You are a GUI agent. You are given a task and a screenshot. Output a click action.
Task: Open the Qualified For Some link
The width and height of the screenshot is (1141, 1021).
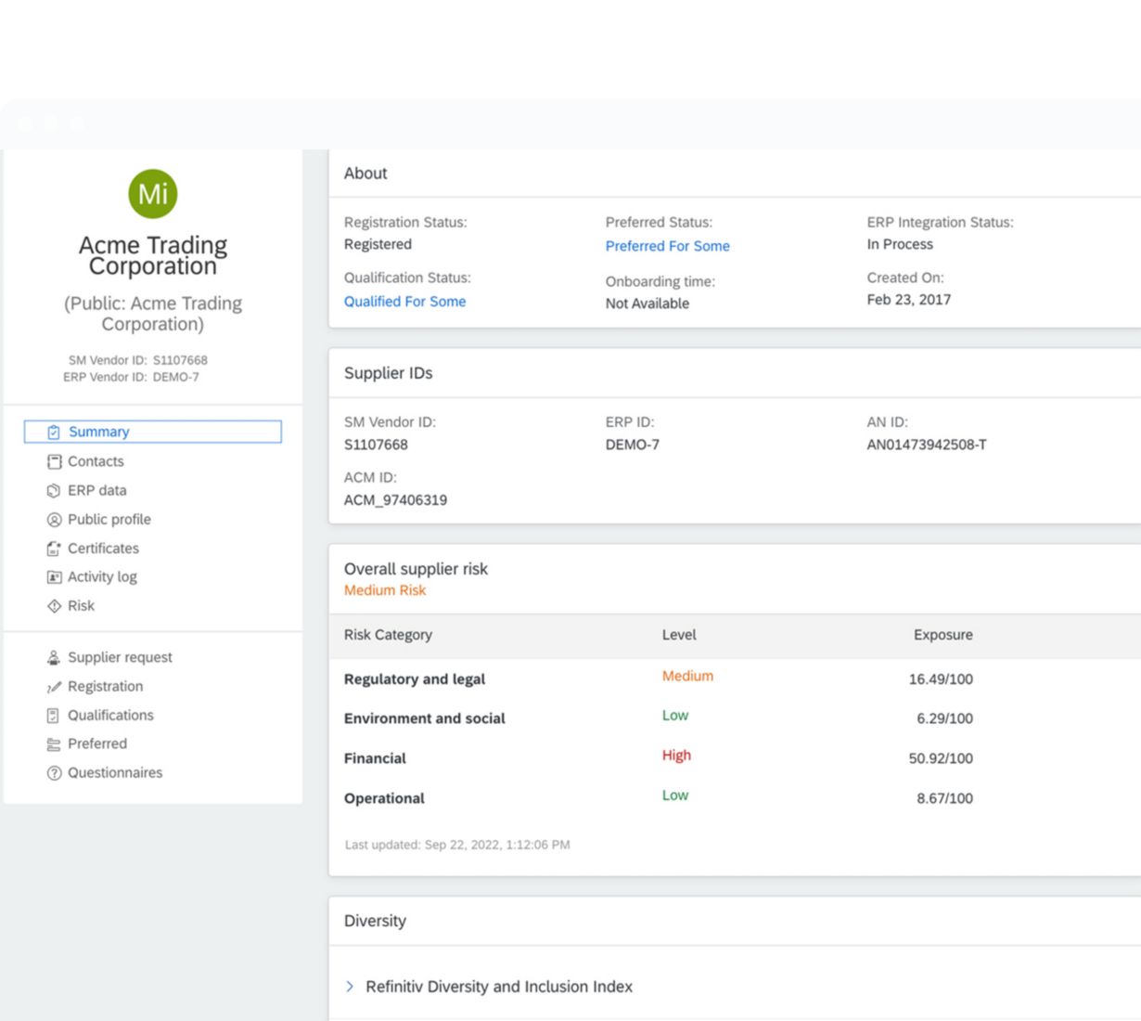pyautogui.click(x=404, y=302)
